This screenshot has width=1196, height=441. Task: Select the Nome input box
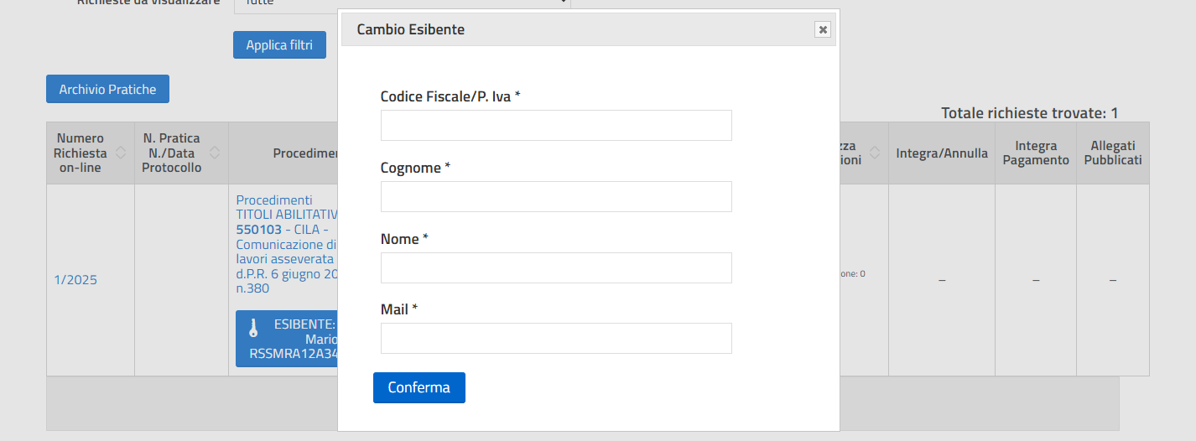click(556, 267)
